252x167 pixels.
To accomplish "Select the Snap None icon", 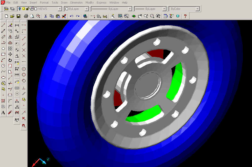I will [24, 118].
